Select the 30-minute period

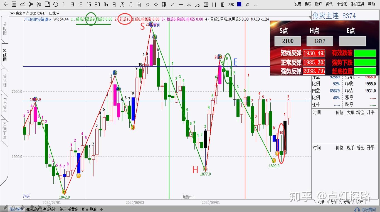[97, 4]
